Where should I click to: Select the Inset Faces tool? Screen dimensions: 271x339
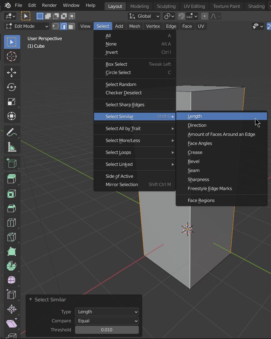(12, 193)
